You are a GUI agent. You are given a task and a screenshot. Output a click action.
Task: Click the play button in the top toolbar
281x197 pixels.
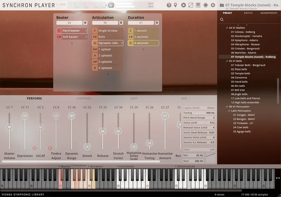pyautogui.click(x=183, y=5)
